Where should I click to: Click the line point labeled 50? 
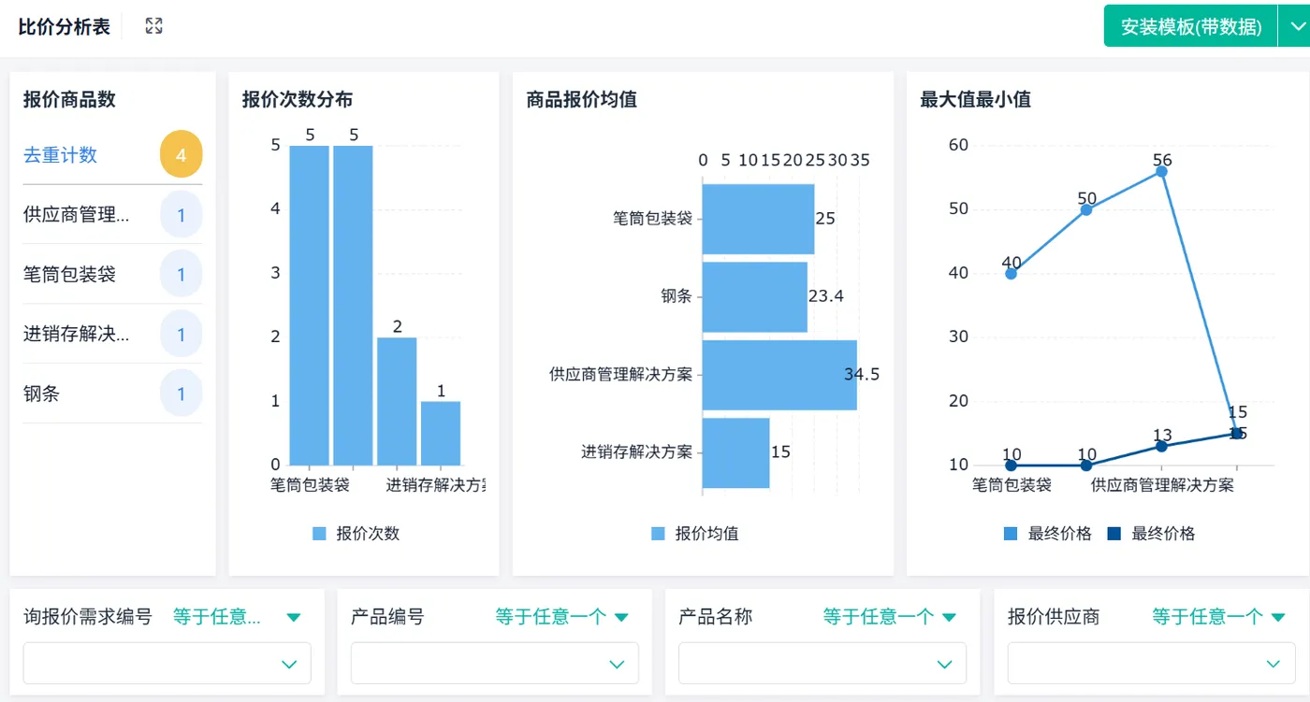1086,209
